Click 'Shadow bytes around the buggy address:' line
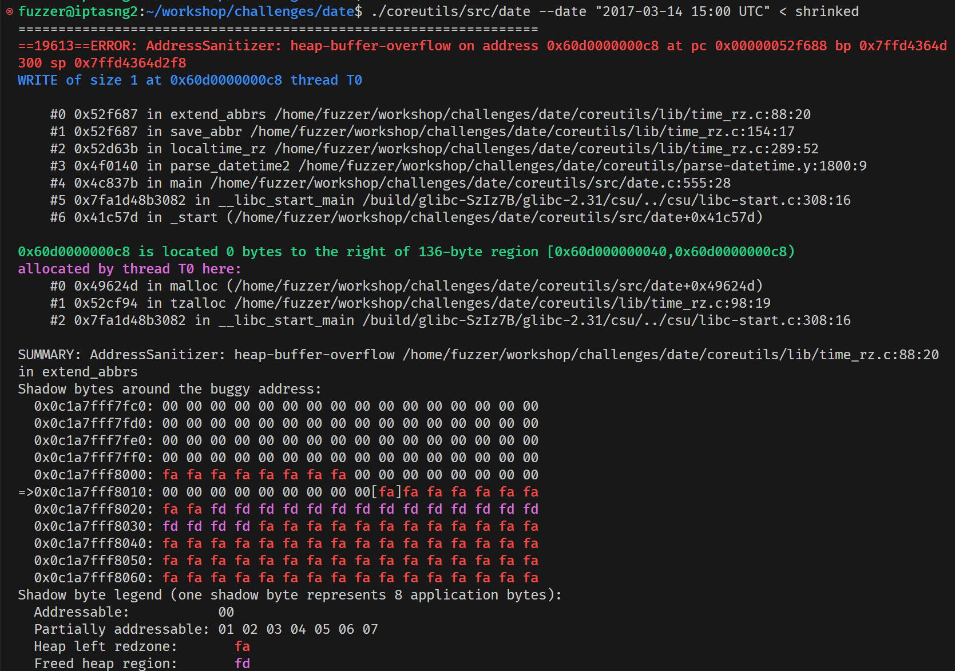Image resolution: width=955 pixels, height=671 pixels. coord(169,389)
